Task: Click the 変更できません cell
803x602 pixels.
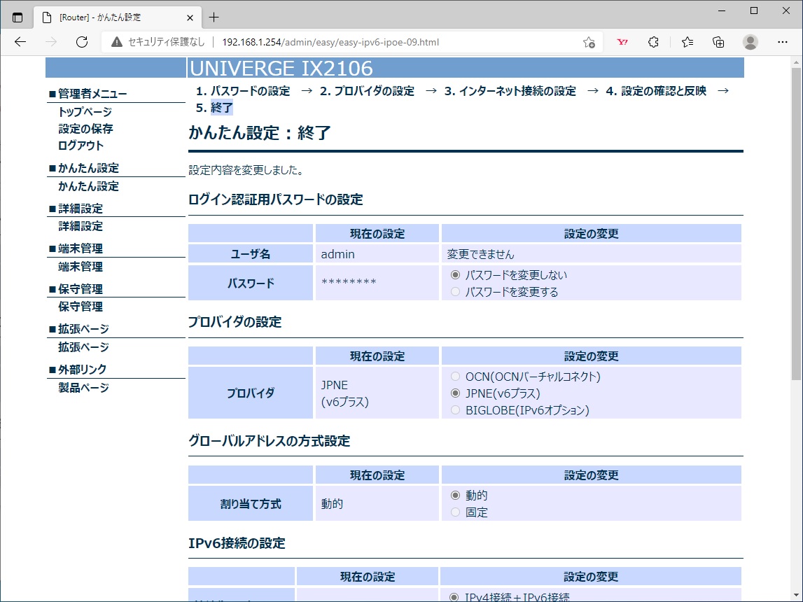Action: coord(592,254)
